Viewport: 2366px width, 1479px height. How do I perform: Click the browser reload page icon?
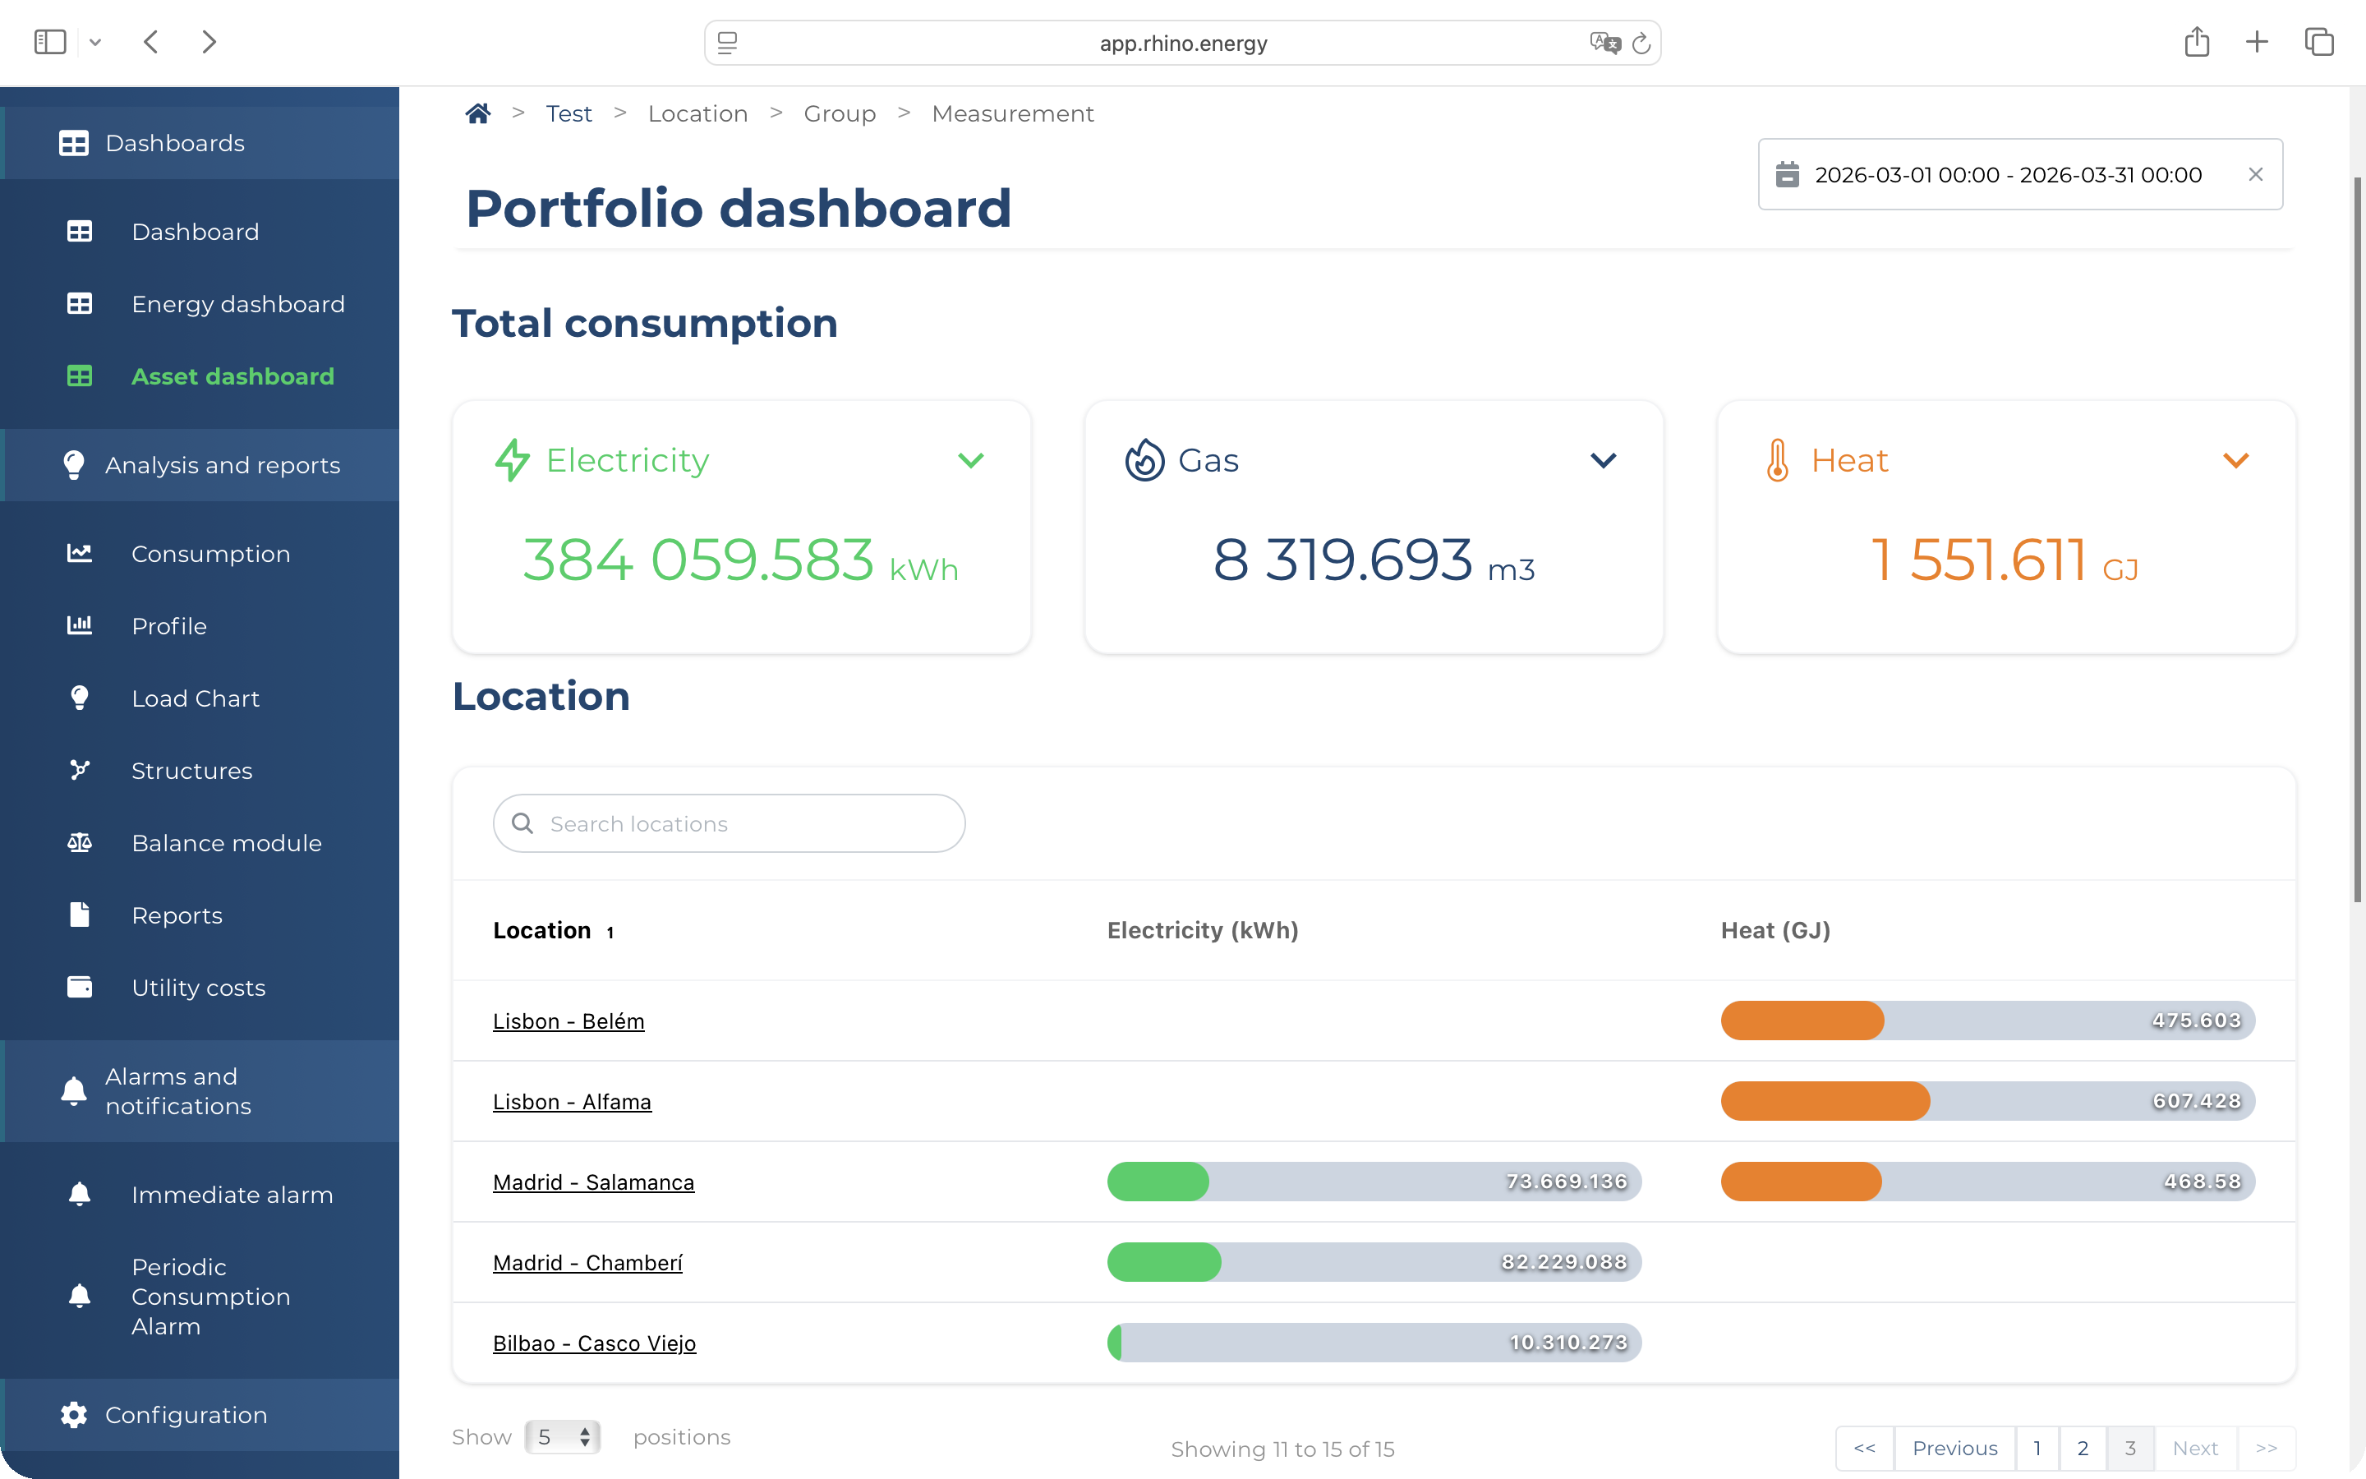point(1641,43)
